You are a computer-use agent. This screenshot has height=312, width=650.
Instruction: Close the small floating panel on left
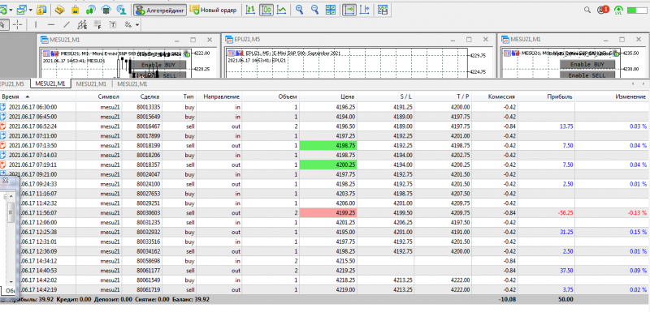tap(6, 181)
